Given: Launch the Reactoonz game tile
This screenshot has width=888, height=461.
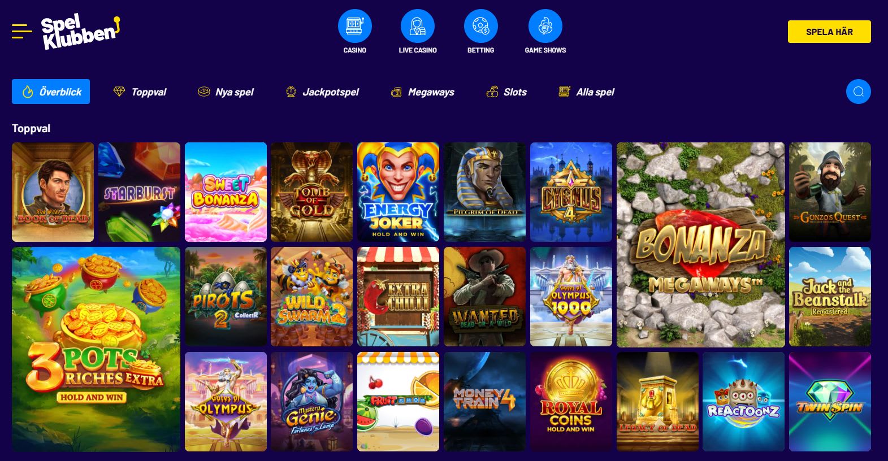Looking at the screenshot, I should pos(743,402).
